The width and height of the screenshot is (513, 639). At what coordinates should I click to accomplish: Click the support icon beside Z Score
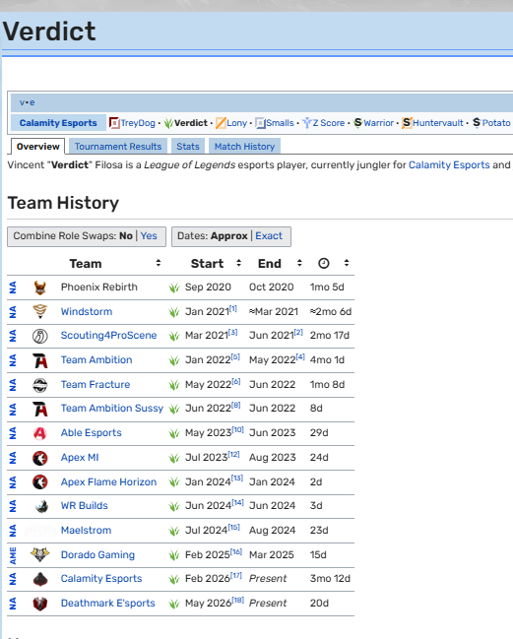click(x=307, y=123)
